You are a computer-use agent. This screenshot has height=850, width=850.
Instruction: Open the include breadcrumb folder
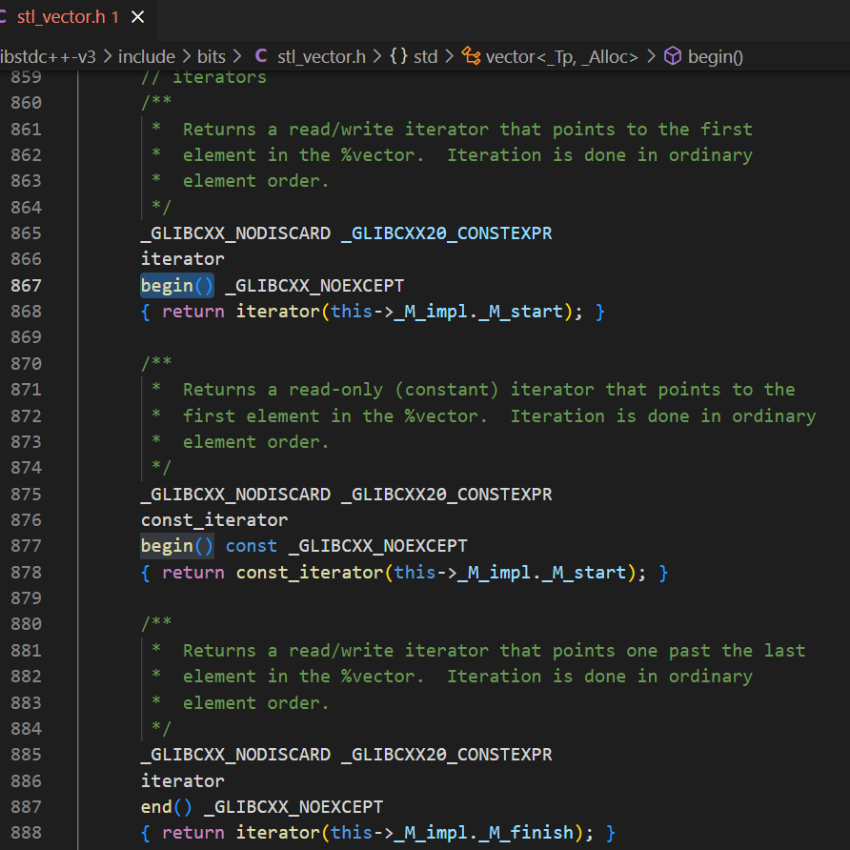click(x=147, y=56)
